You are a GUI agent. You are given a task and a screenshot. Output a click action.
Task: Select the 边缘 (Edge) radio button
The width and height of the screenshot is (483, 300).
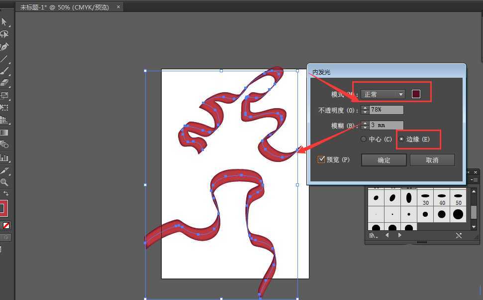(x=401, y=140)
